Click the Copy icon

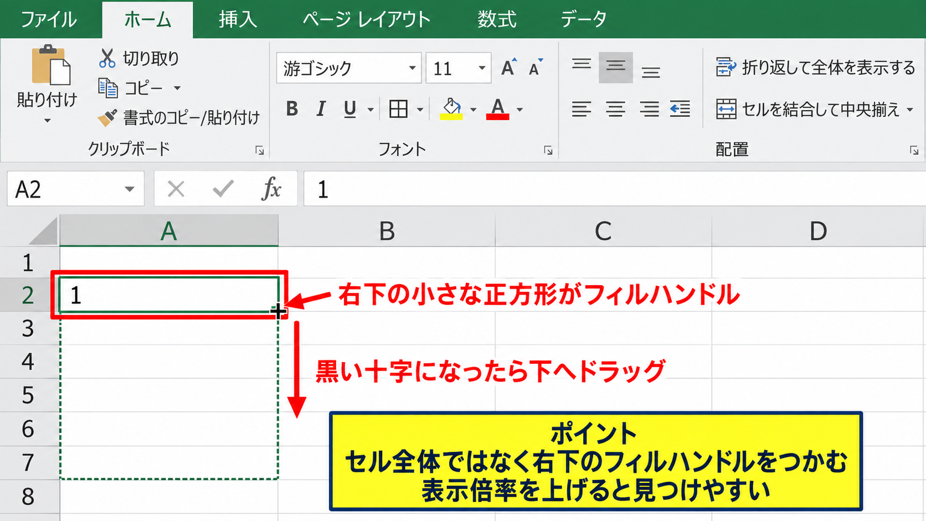tap(107, 88)
